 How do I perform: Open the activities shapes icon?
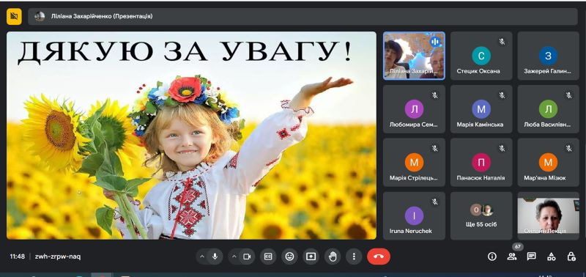click(551, 256)
